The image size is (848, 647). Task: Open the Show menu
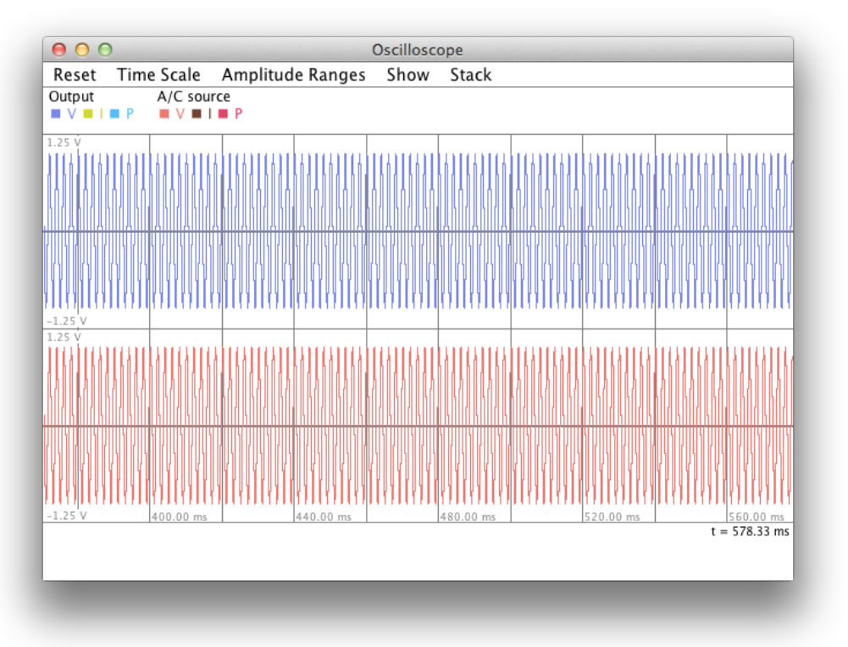(x=407, y=75)
